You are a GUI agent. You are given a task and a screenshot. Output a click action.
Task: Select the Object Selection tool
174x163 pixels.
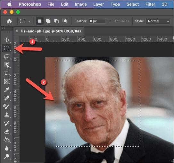7,65
